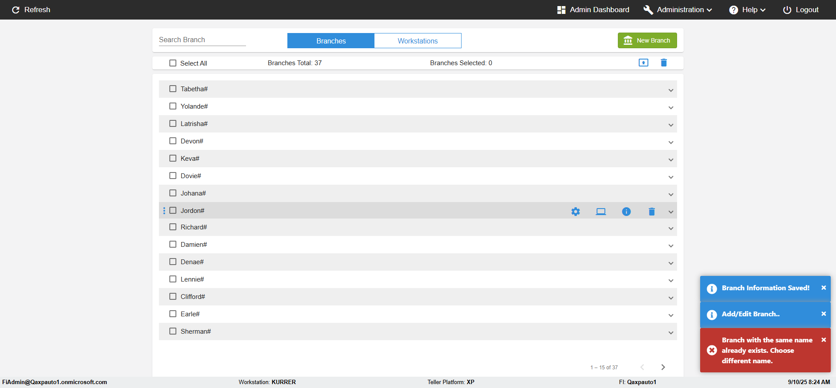Expand Lennie# branch details
This screenshot has height=388, width=836.
pos(671,281)
